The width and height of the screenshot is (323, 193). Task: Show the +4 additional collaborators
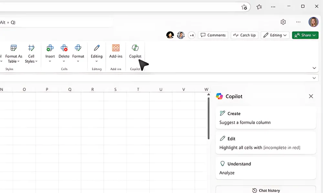click(192, 35)
